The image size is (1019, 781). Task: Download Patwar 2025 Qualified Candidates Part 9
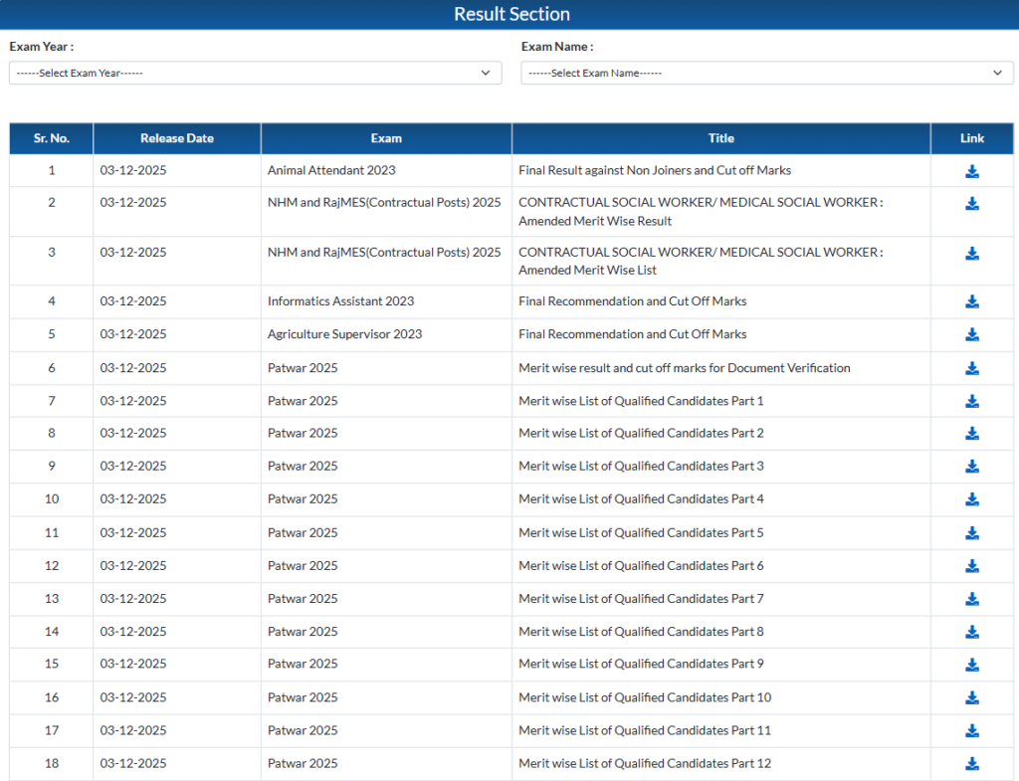[x=972, y=665]
